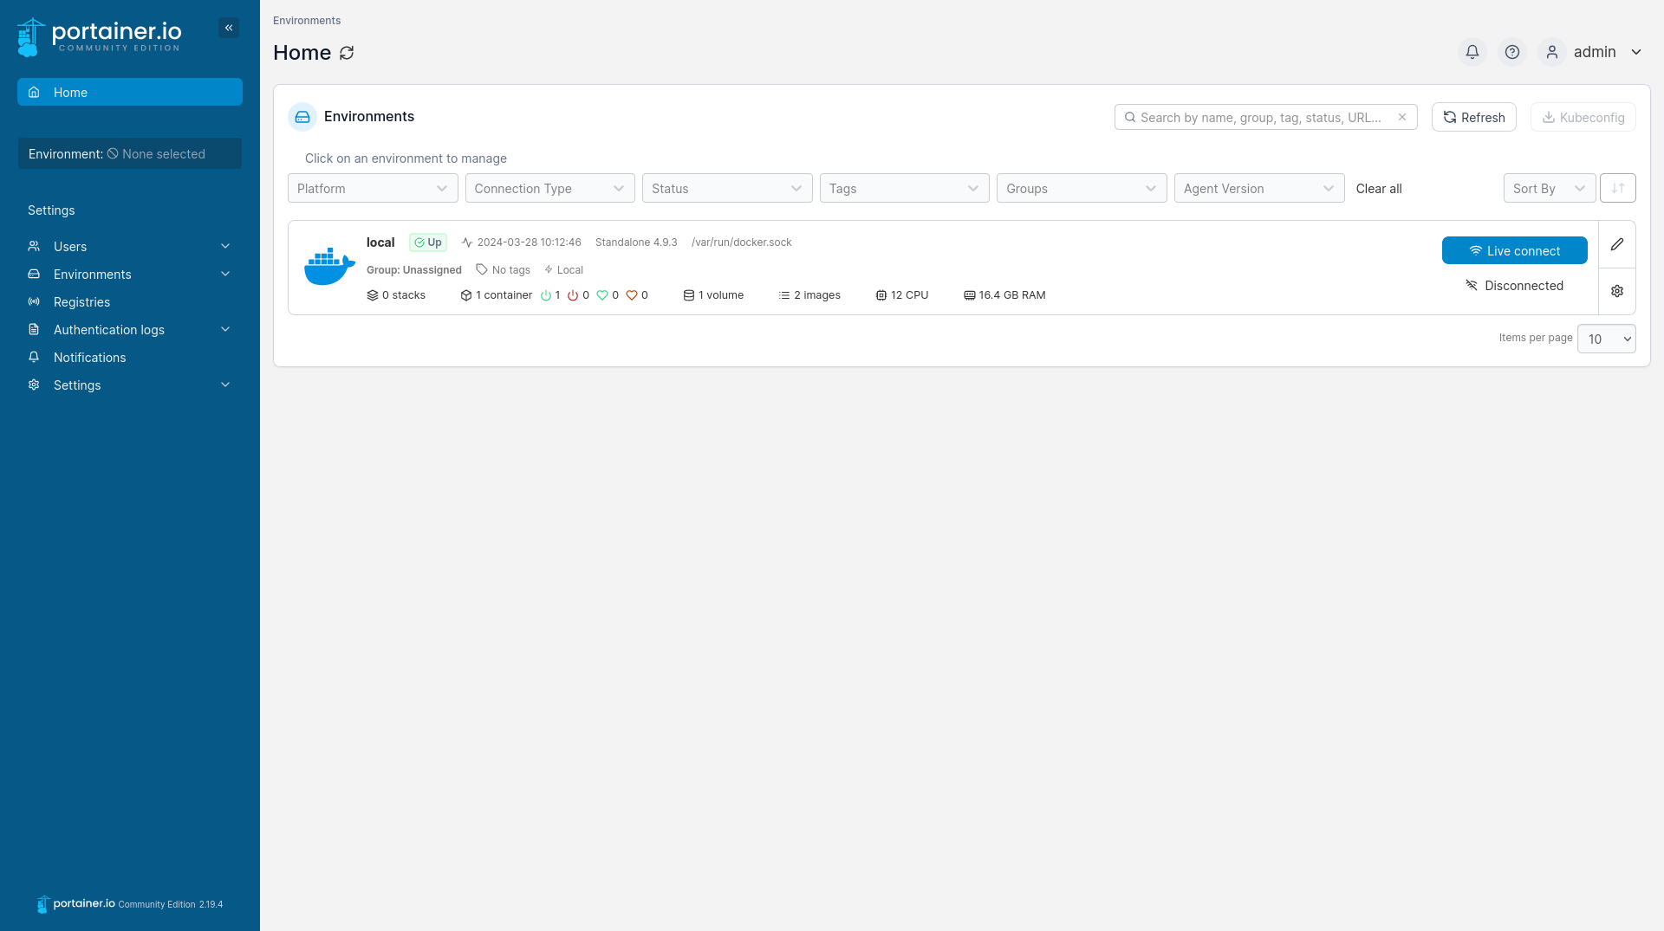Open the admin user account menu
This screenshot has height=931, width=1664.
(1594, 52)
